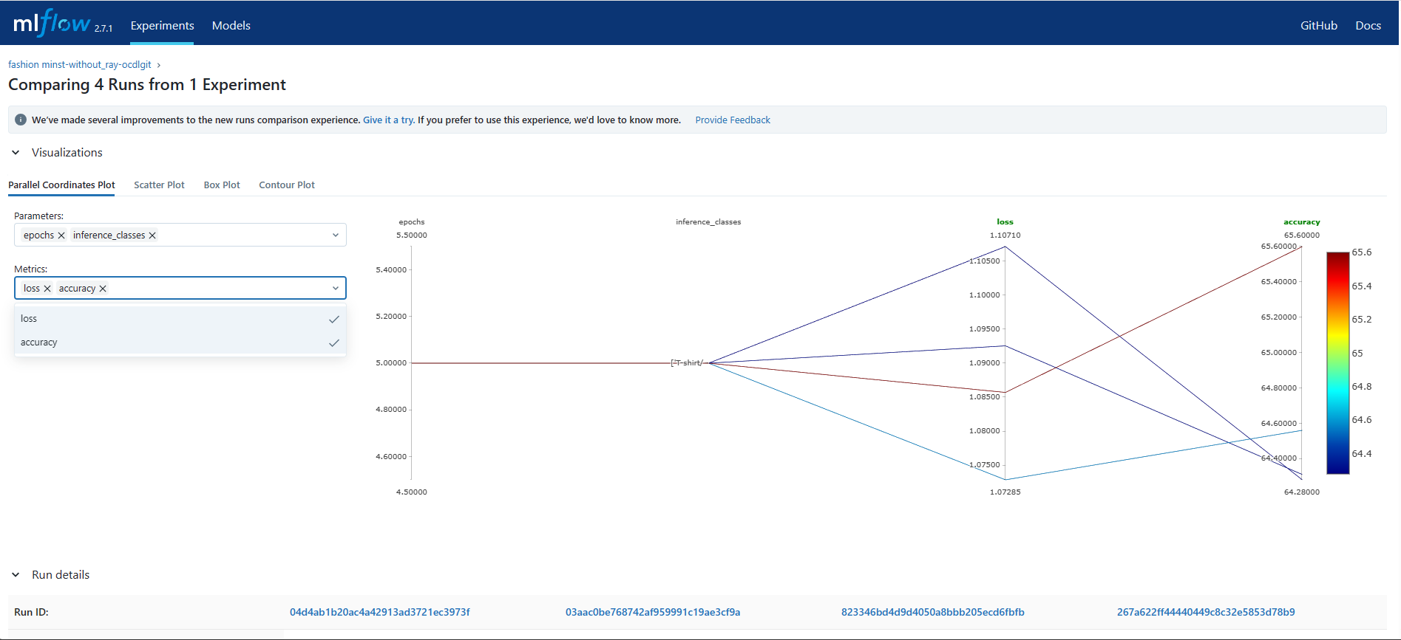Viewport: 1401px width, 640px height.
Task: Click the MLflow logo
Action: point(52,24)
